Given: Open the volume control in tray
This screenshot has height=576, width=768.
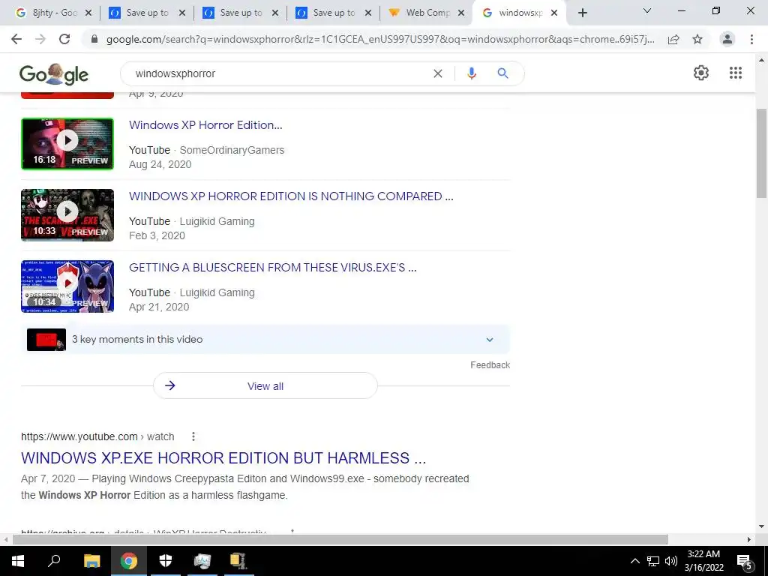Looking at the screenshot, I should (x=671, y=561).
